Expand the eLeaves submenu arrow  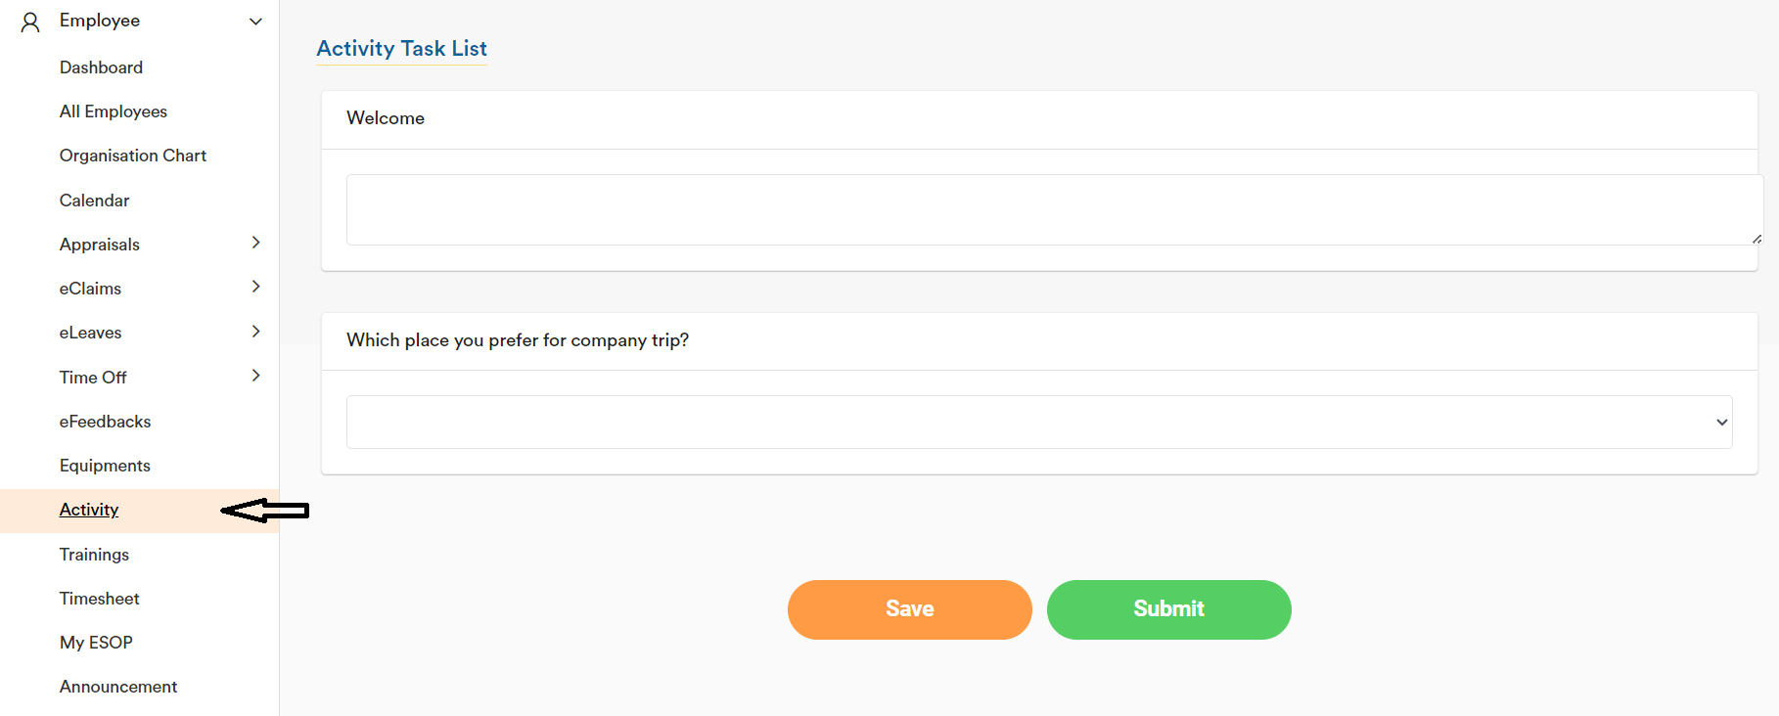[x=255, y=332]
